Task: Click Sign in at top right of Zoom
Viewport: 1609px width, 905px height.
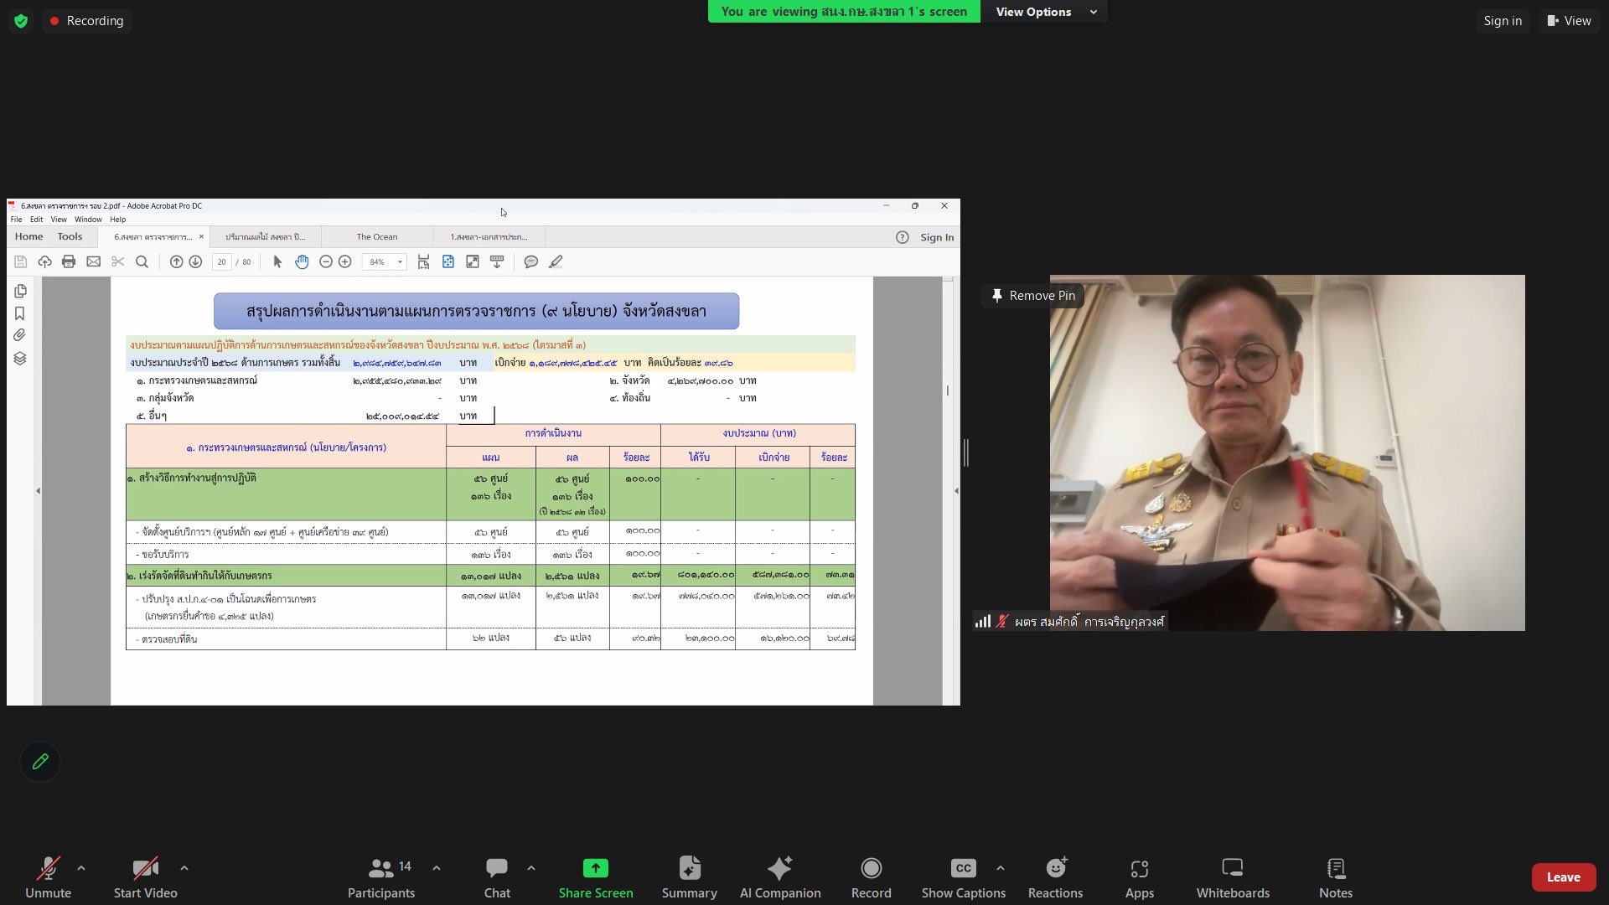Action: click(x=1503, y=21)
